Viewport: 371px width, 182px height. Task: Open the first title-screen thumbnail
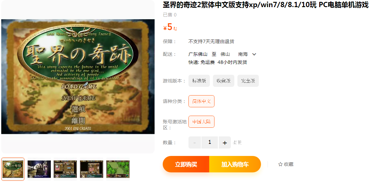13,169
